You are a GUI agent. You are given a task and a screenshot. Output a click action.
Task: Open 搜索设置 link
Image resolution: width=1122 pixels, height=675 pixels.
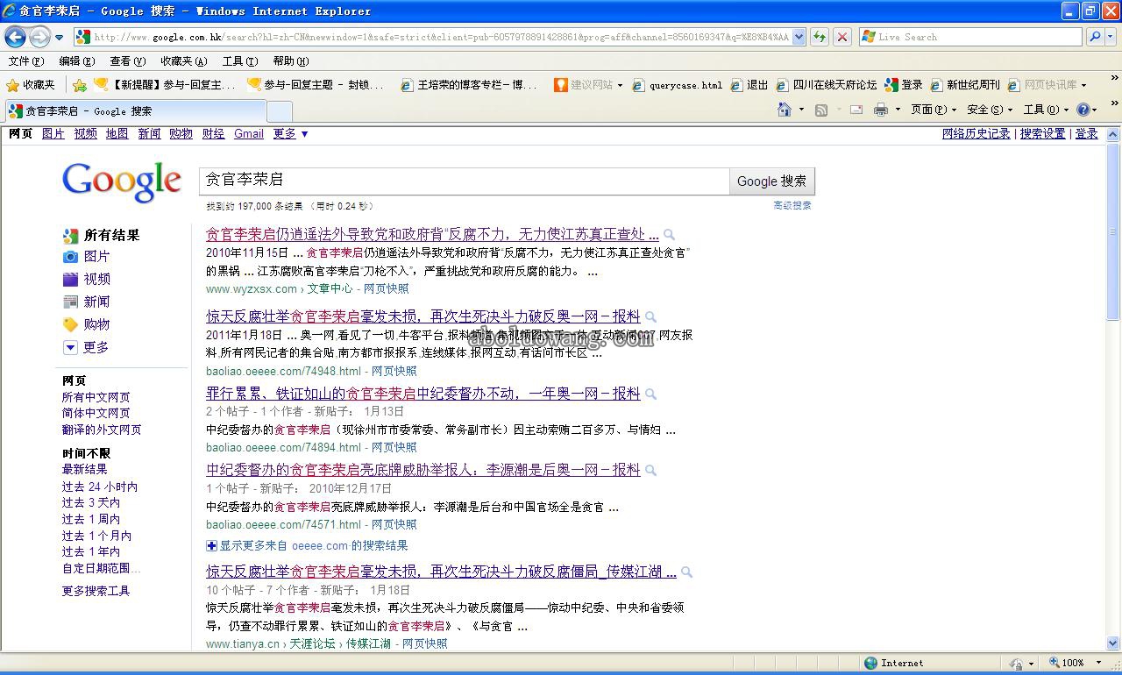(1042, 133)
